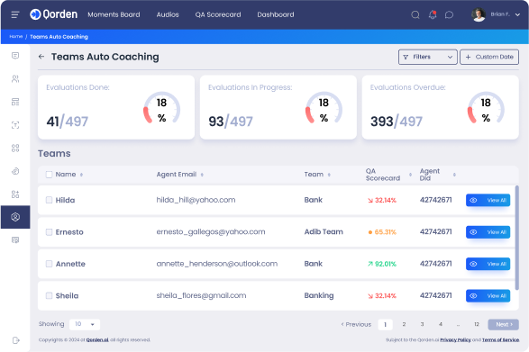Go to page 3
529x352 pixels.
point(422,324)
